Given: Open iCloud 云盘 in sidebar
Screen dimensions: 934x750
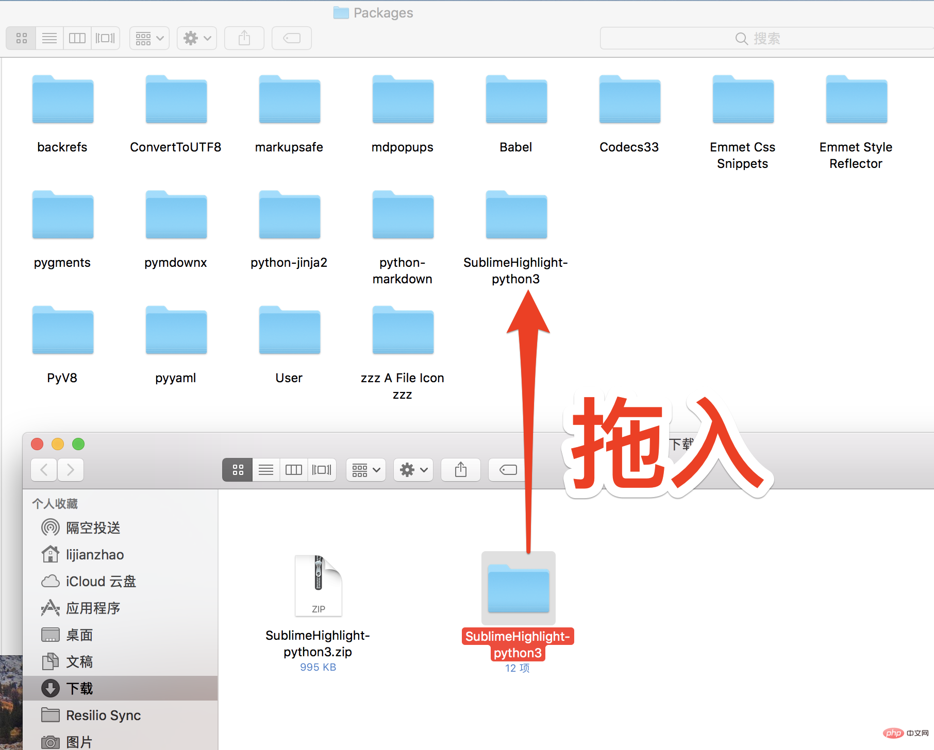Looking at the screenshot, I should click(120, 581).
